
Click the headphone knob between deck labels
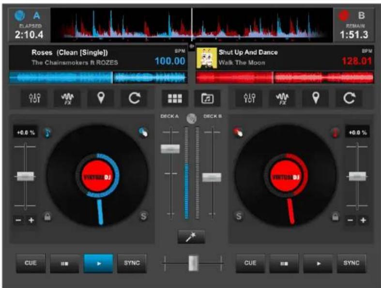click(x=191, y=118)
